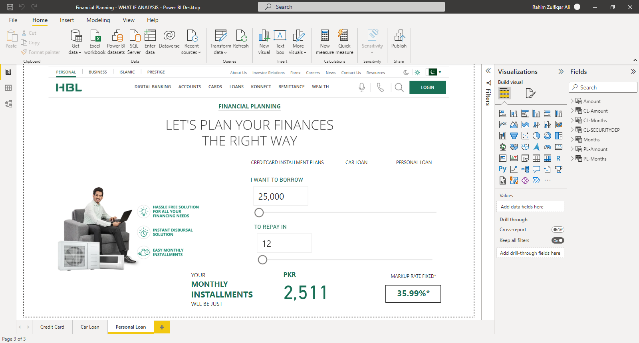Open Power BI datasets
The image size is (639, 343).
[116, 42]
